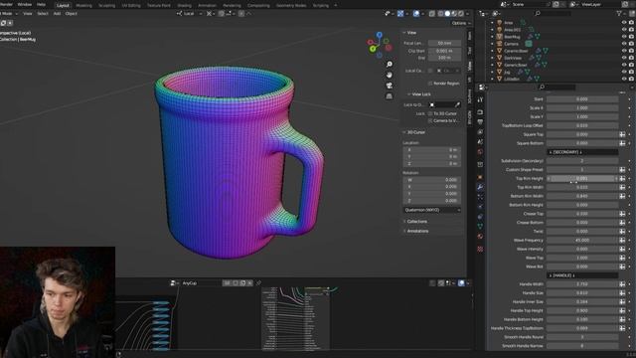Select the BeerMug object in outliner
The height and width of the screenshot is (358, 636).
pos(513,37)
